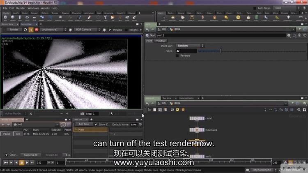Expand network editor geo1 path dropdown
Image resolution: width=308 pixels, height=173 pixels.
286,103
